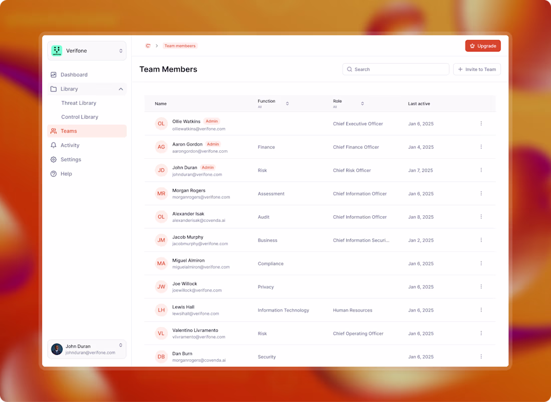Click the Help question mark icon

click(54, 174)
